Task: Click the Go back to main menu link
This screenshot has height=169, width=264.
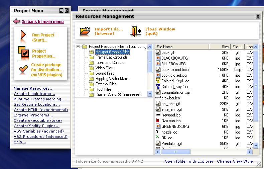Action: (x=42, y=22)
